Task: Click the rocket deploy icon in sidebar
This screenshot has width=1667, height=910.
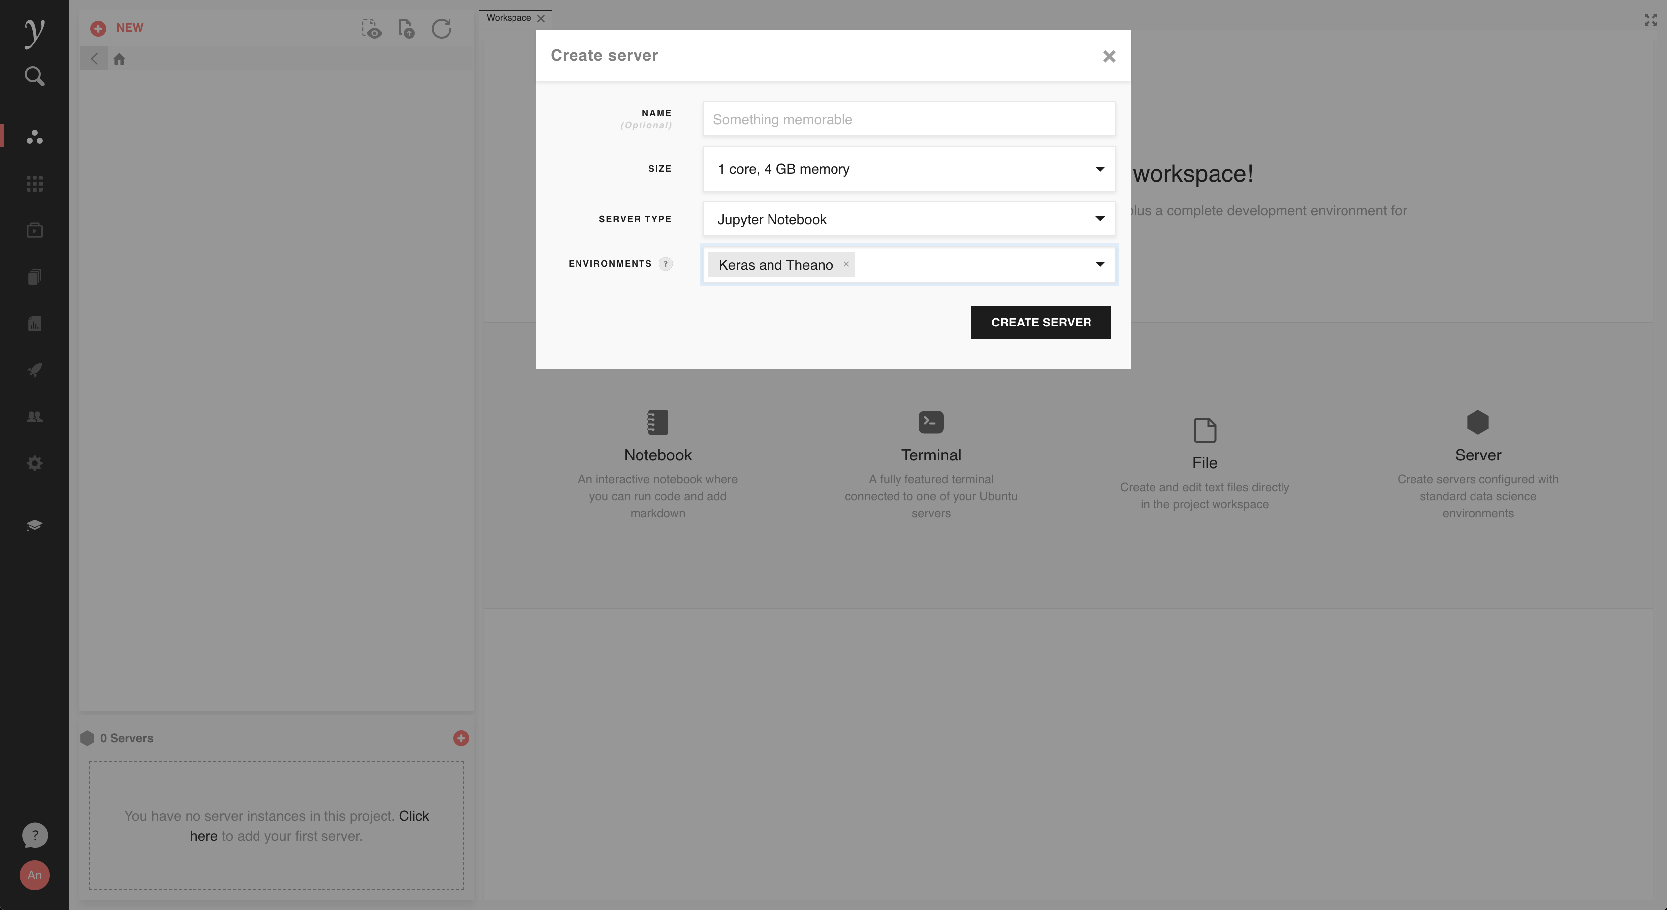Action: click(x=34, y=370)
